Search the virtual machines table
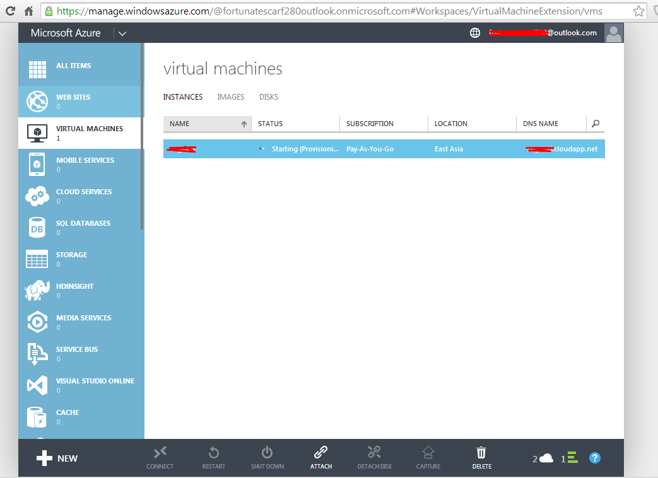Image resolution: width=658 pixels, height=478 pixels. click(x=596, y=124)
